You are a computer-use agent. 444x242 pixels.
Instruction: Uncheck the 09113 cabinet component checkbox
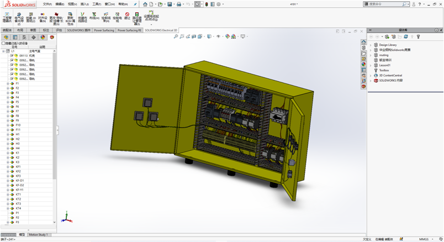[x=12, y=56]
